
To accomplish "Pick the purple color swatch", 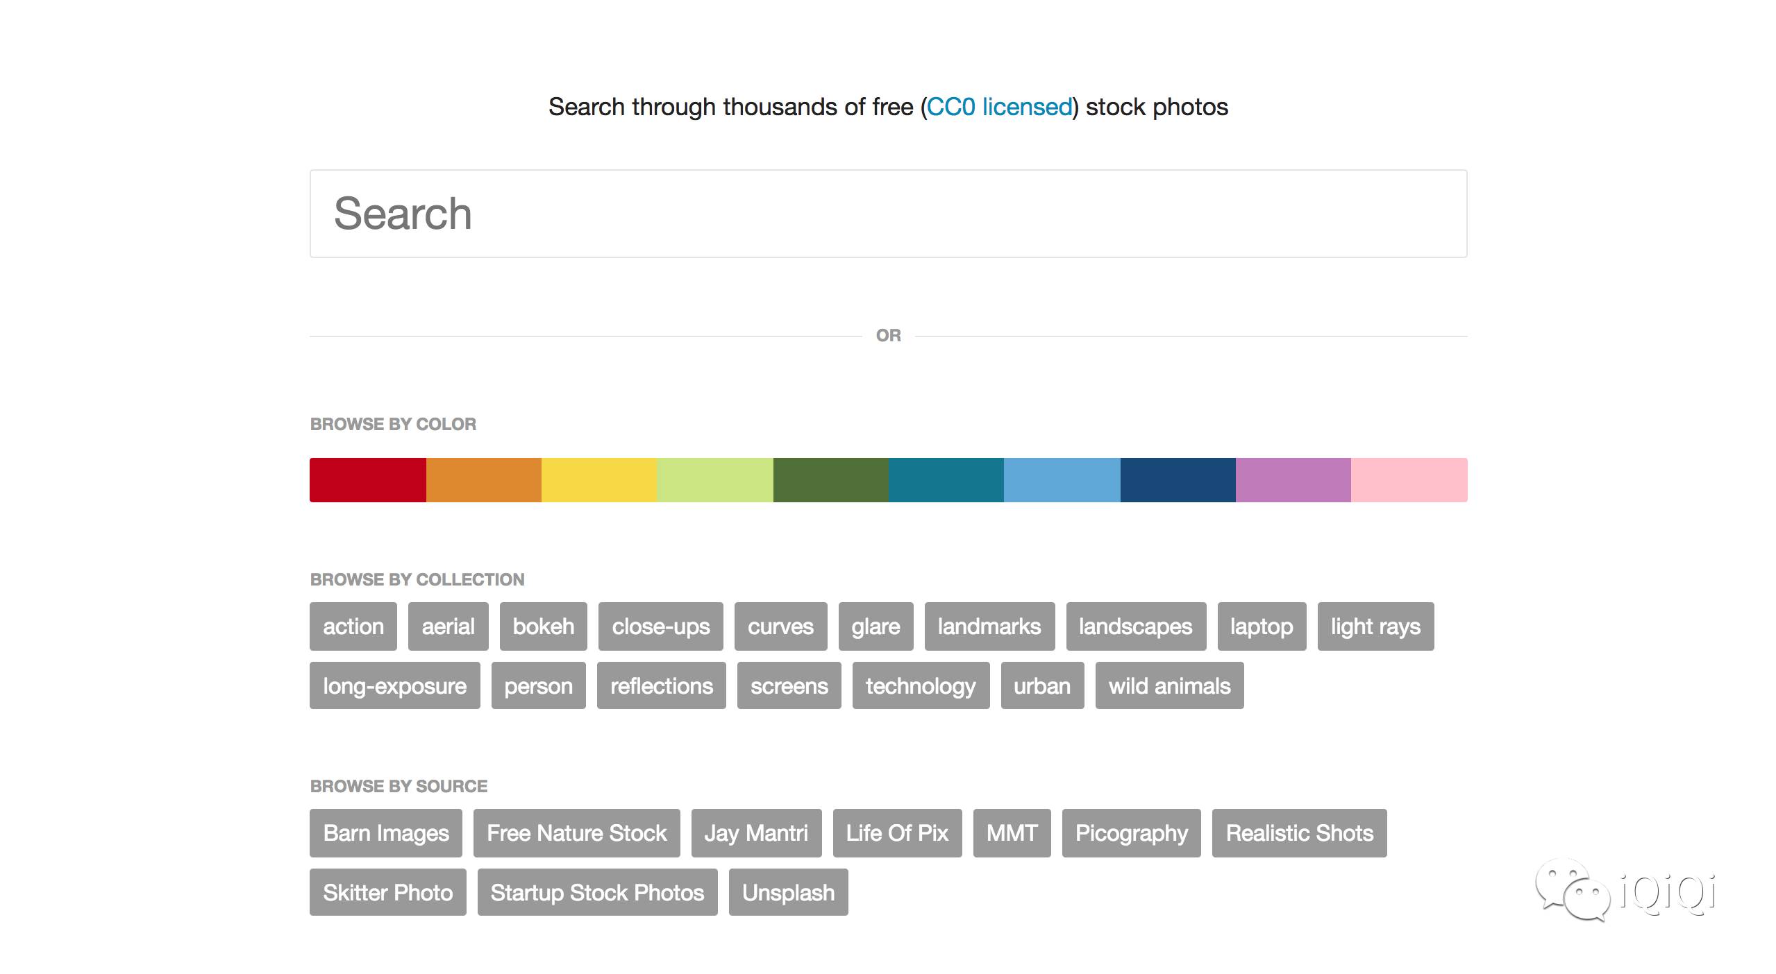I will 1293,479.
